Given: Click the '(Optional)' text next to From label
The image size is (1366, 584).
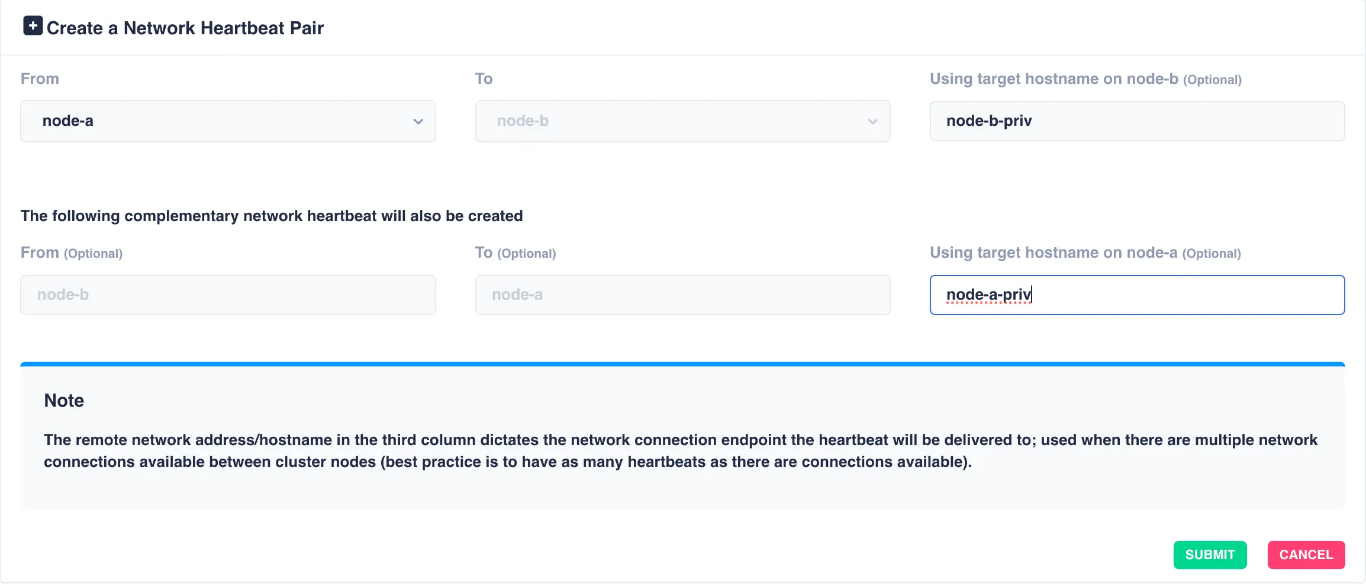Looking at the screenshot, I should coord(93,252).
